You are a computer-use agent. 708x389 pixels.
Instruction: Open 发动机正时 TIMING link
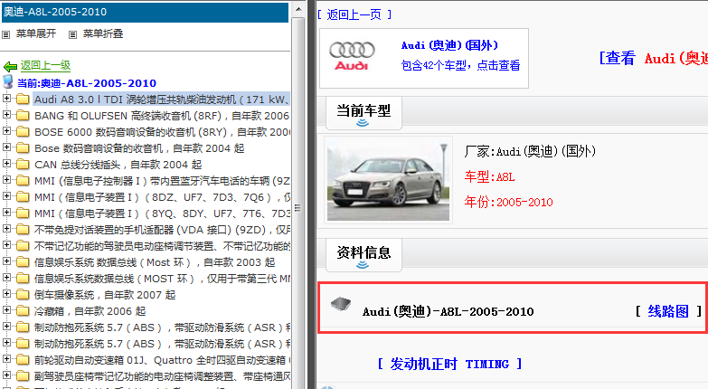click(x=449, y=364)
